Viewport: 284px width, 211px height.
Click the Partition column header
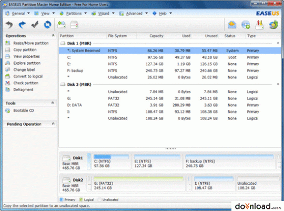[x=83, y=36]
